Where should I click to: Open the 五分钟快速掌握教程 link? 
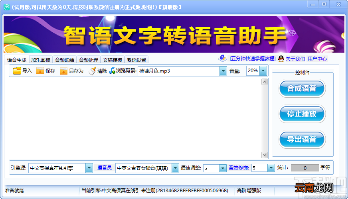pos(253,59)
